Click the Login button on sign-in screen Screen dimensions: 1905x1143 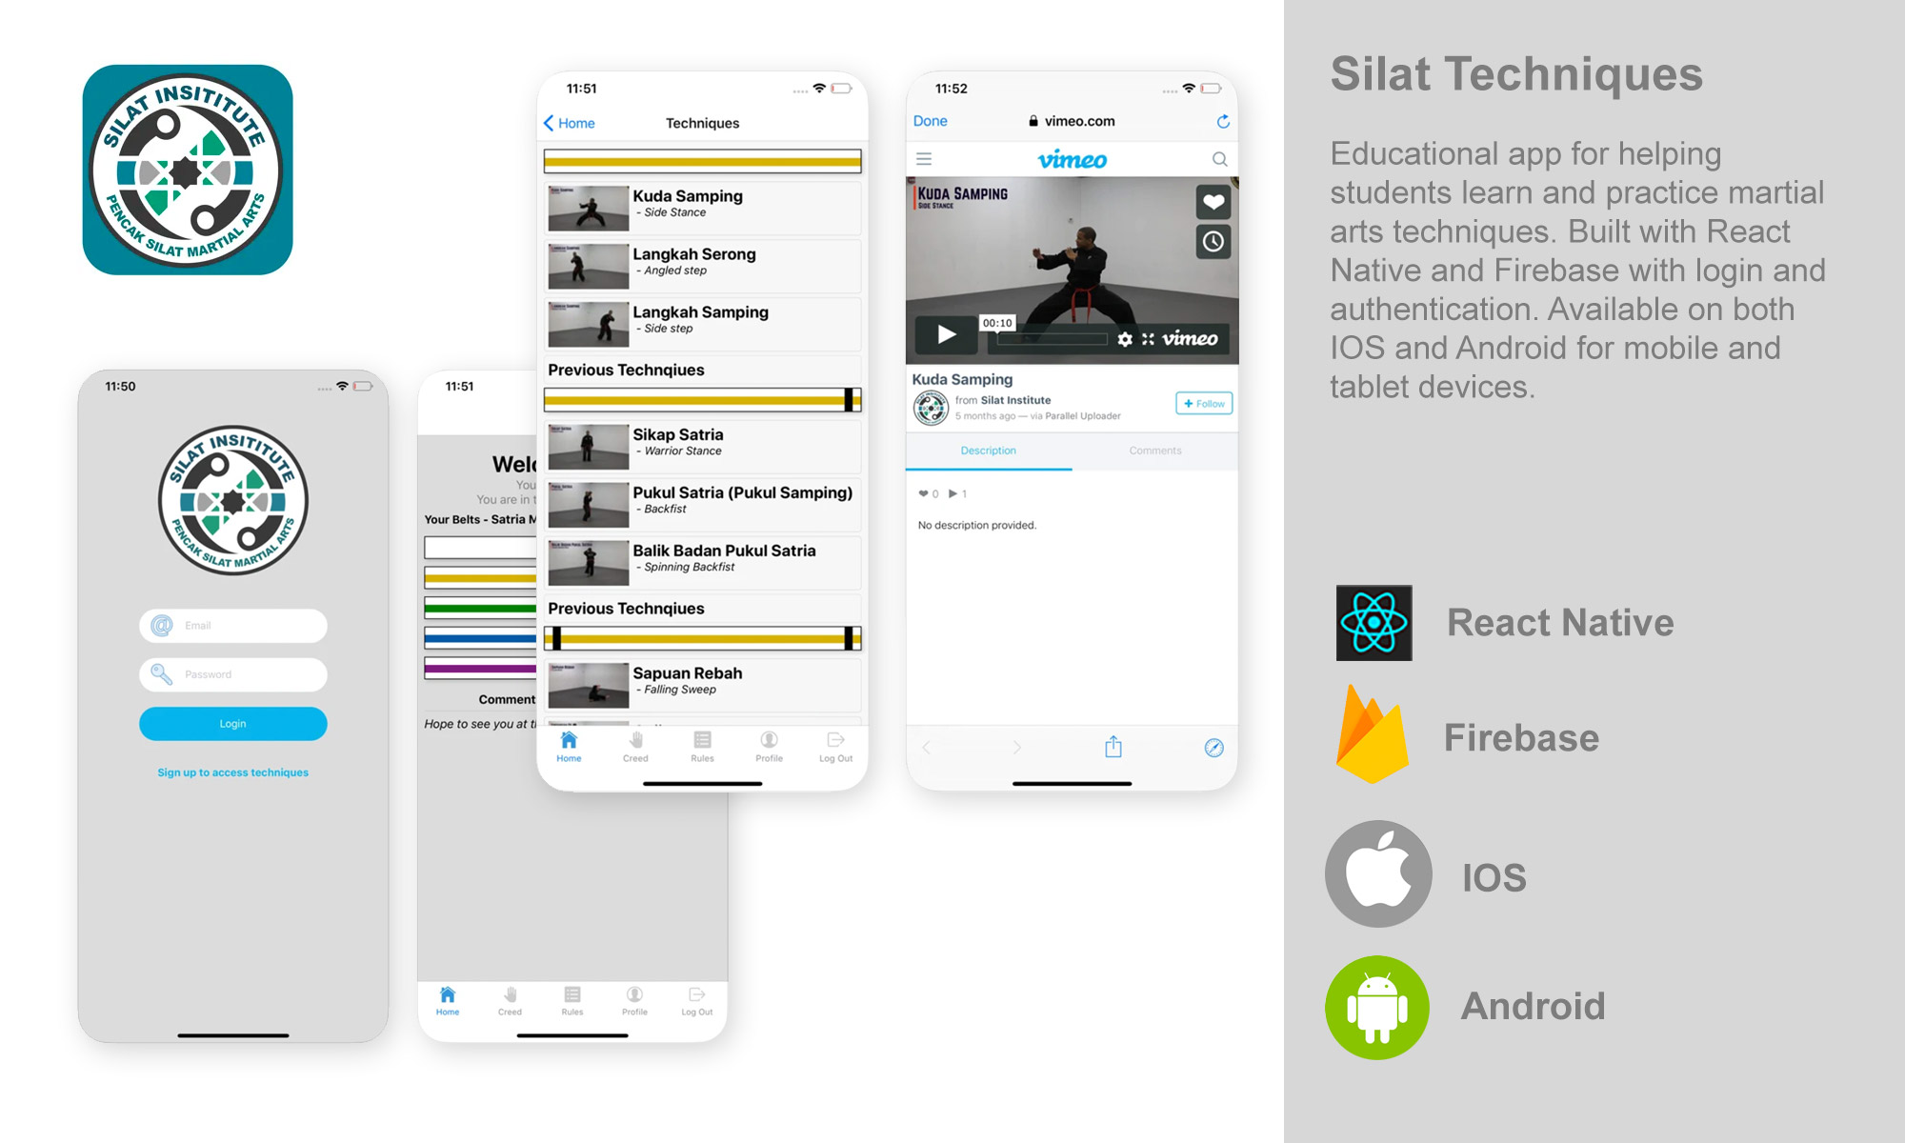[232, 724]
